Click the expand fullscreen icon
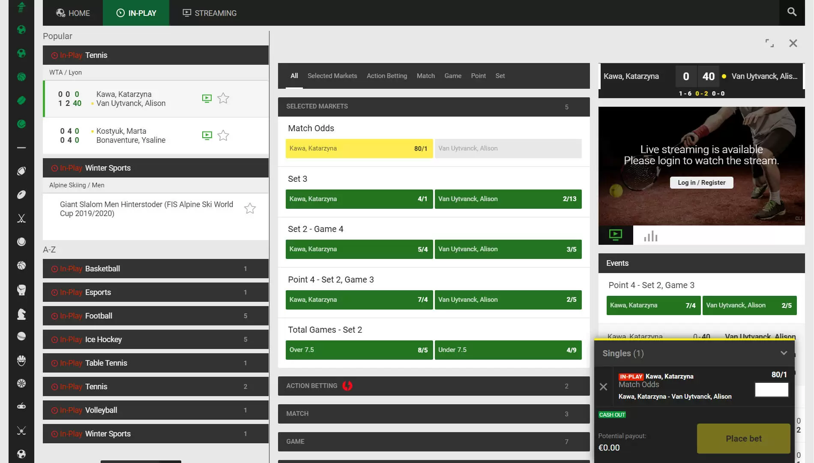 click(x=769, y=43)
